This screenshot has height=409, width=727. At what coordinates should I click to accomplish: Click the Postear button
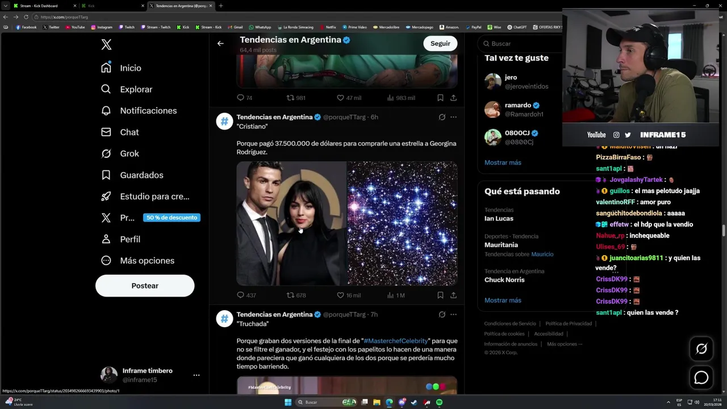click(x=145, y=286)
